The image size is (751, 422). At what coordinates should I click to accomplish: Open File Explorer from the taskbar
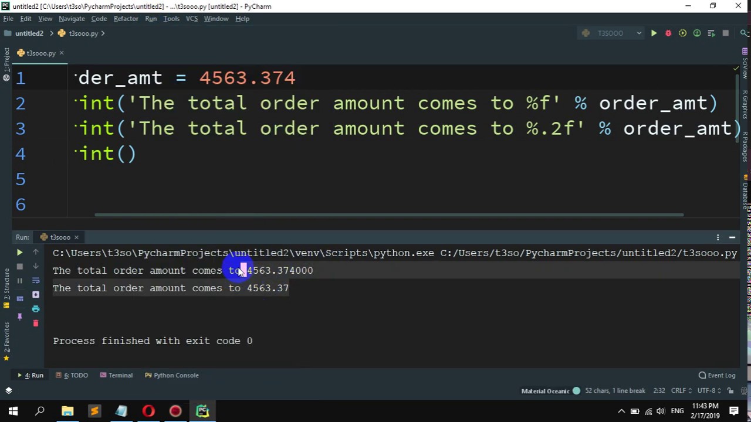coord(67,411)
